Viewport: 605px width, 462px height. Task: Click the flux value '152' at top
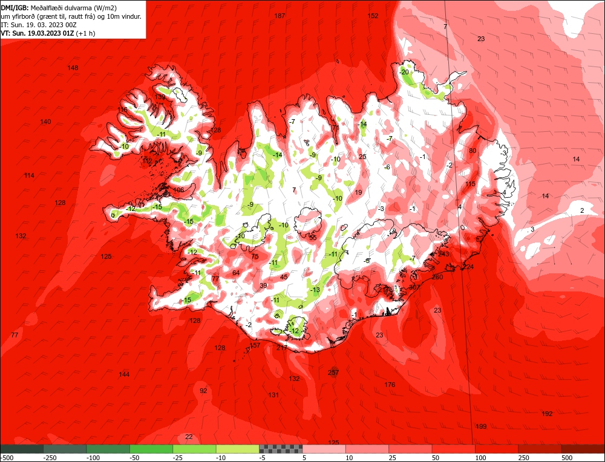pyautogui.click(x=373, y=16)
